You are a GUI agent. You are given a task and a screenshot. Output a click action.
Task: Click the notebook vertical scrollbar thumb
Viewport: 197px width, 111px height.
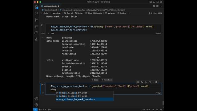pyautogui.click(x=163, y=103)
